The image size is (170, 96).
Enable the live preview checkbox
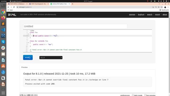145,95
